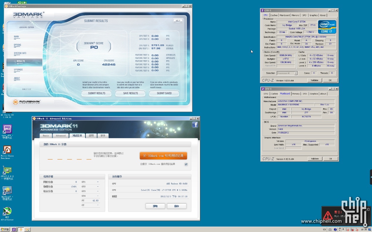Select the SPD tab in the upper CPU-Z window

tap(304, 15)
